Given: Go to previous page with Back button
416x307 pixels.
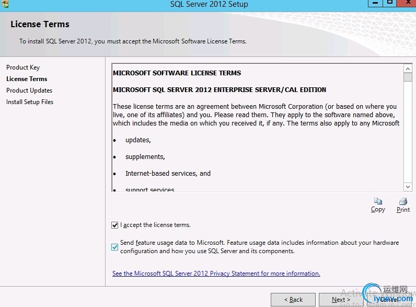Looking at the screenshot, I should point(293,300).
